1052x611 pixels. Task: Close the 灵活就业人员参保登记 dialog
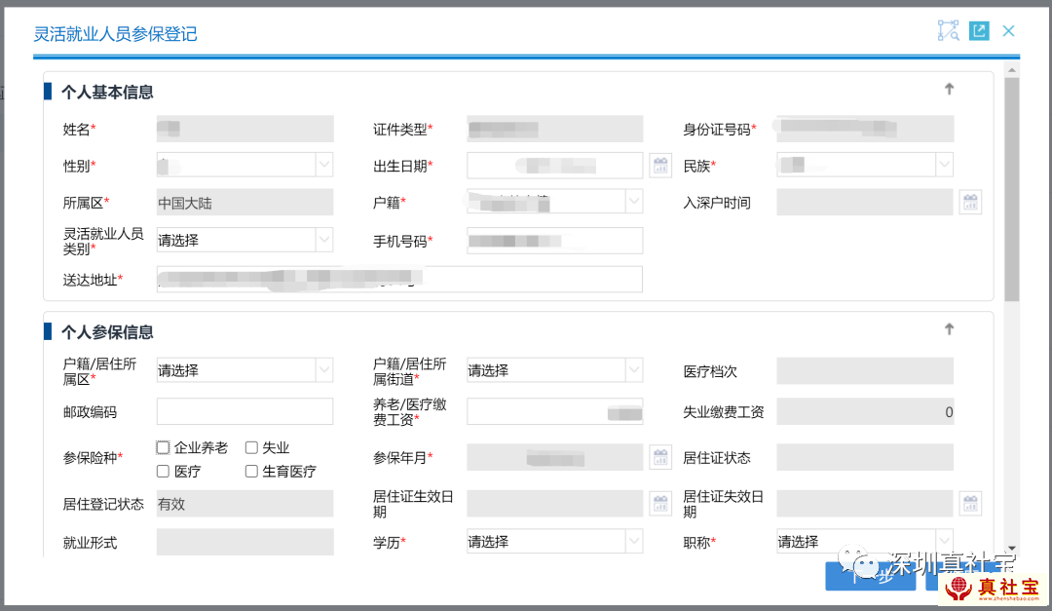click(x=1008, y=31)
